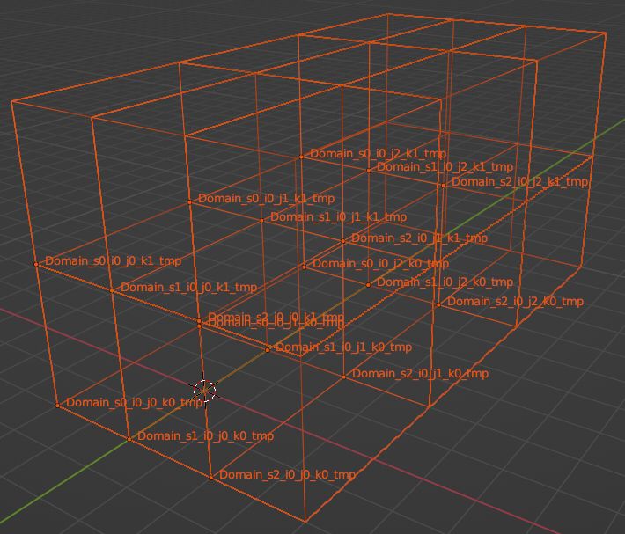
Task: Select the Domain_s1_i0_j1_k1_tmp object label
Action: (x=338, y=217)
